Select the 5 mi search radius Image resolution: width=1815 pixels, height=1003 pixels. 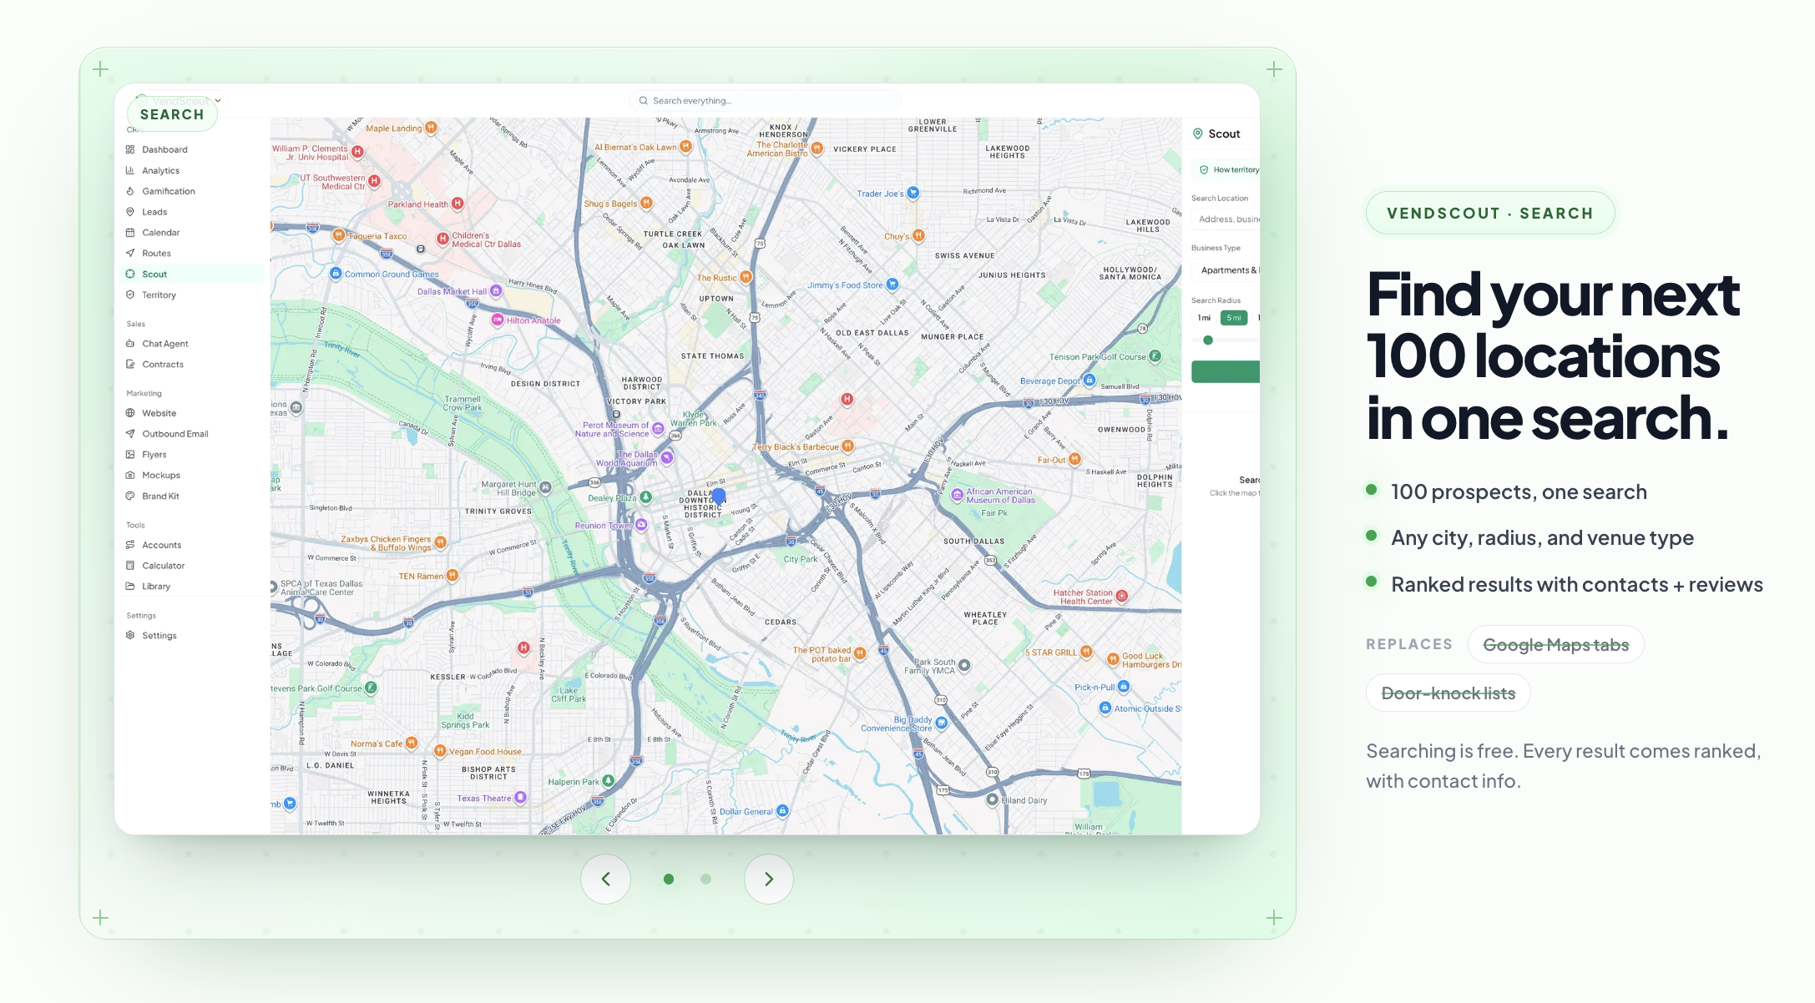coord(1234,318)
